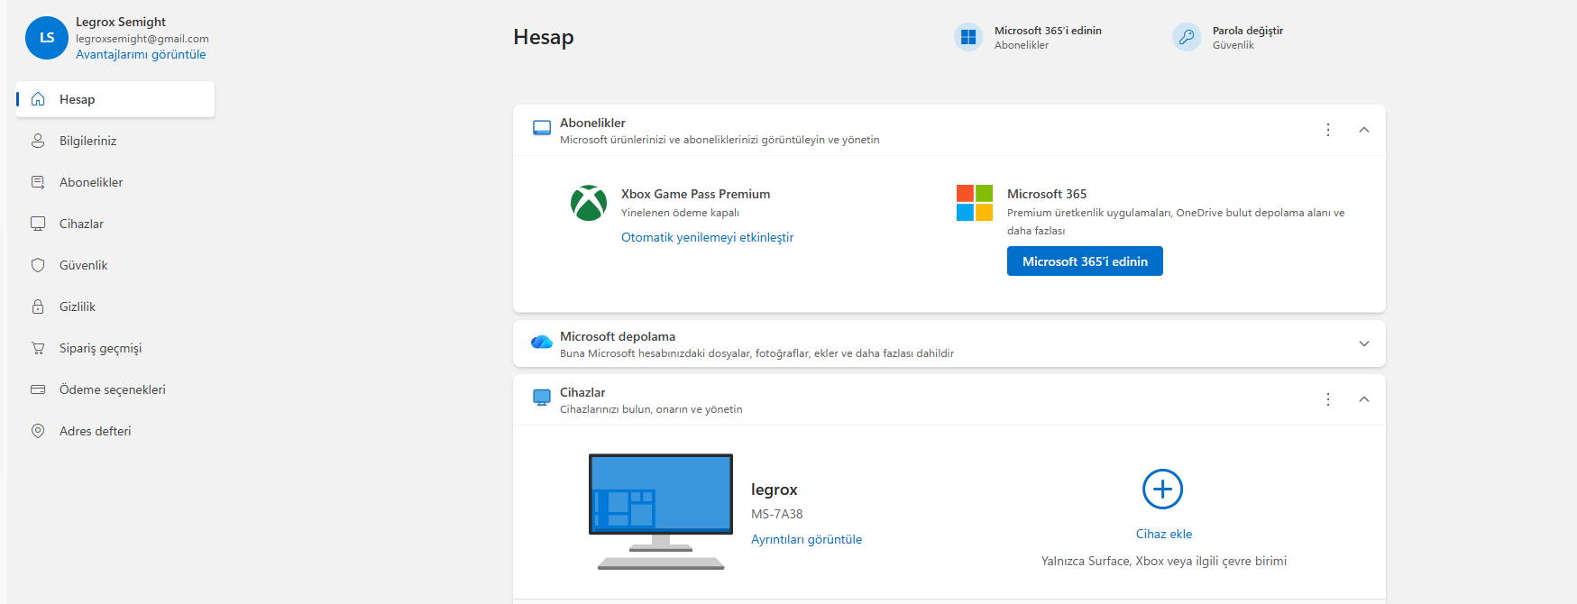Click the Microsoft 365 subscription title
Viewport: 1577px width, 604px height.
(x=1047, y=194)
